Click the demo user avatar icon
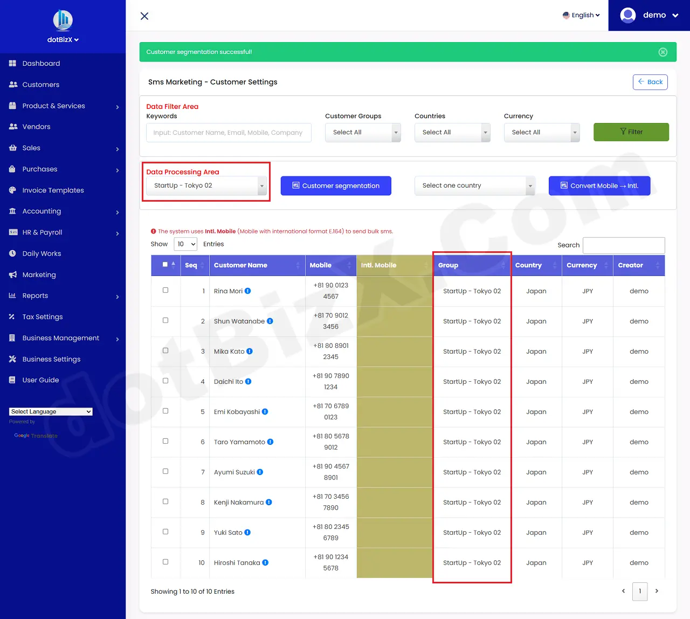Screen dimensions: 690x619 pyautogui.click(x=628, y=15)
